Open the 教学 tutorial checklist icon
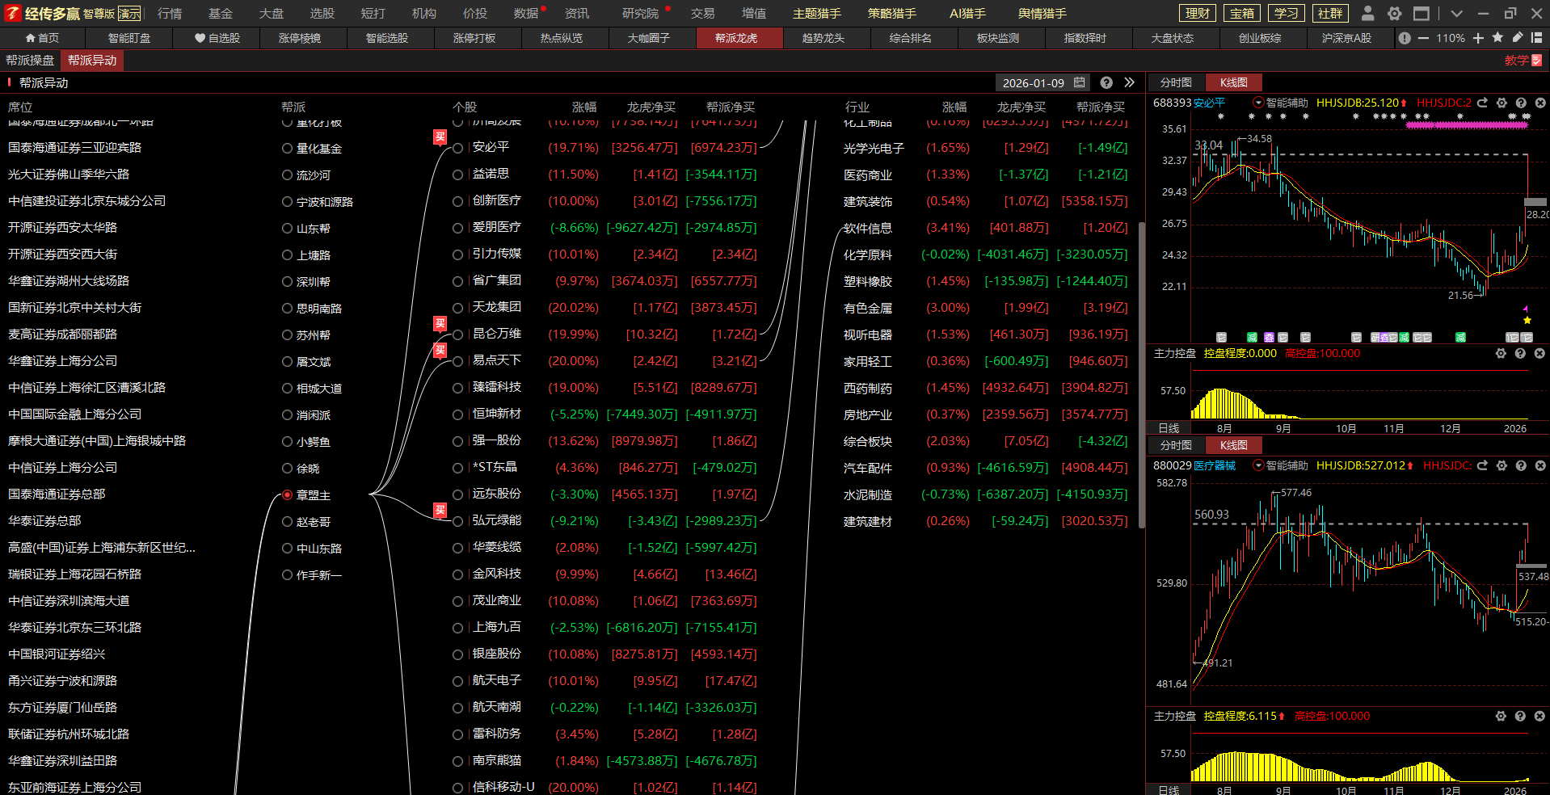Screen dimensions: 1550x795 [x=1536, y=61]
